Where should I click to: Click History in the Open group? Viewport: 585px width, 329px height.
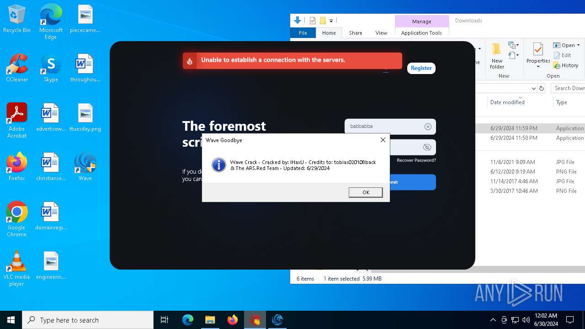click(566, 65)
